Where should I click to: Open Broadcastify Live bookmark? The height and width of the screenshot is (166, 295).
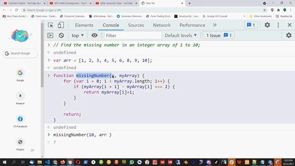pos(186,17)
